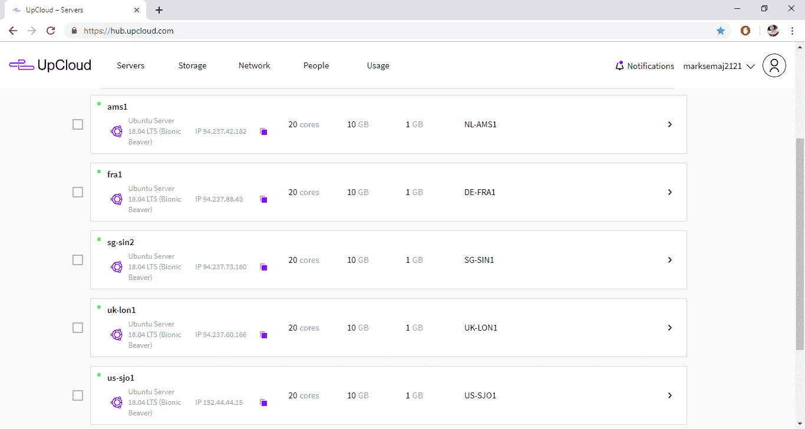Open the fra1 server name

[114, 174]
